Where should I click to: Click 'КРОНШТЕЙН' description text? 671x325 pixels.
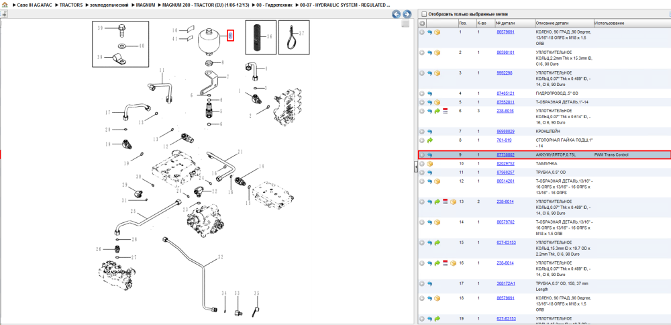[x=548, y=132]
